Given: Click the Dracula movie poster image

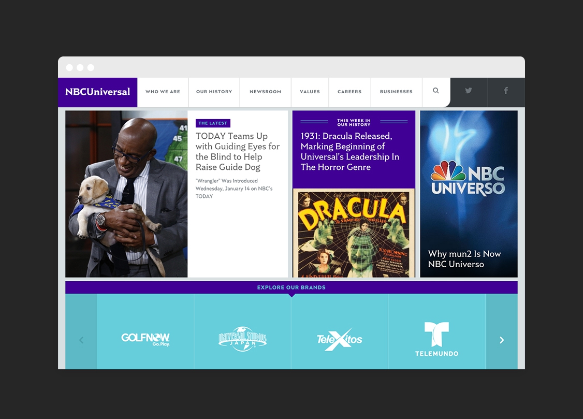Looking at the screenshot, I should [x=354, y=233].
